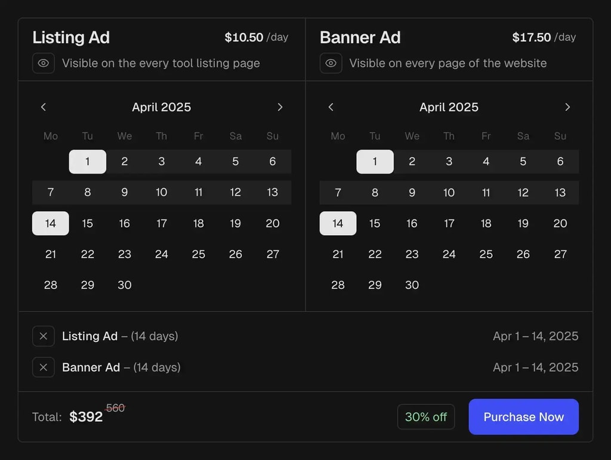
Task: Select the Banner Ad card title
Action: click(x=360, y=37)
